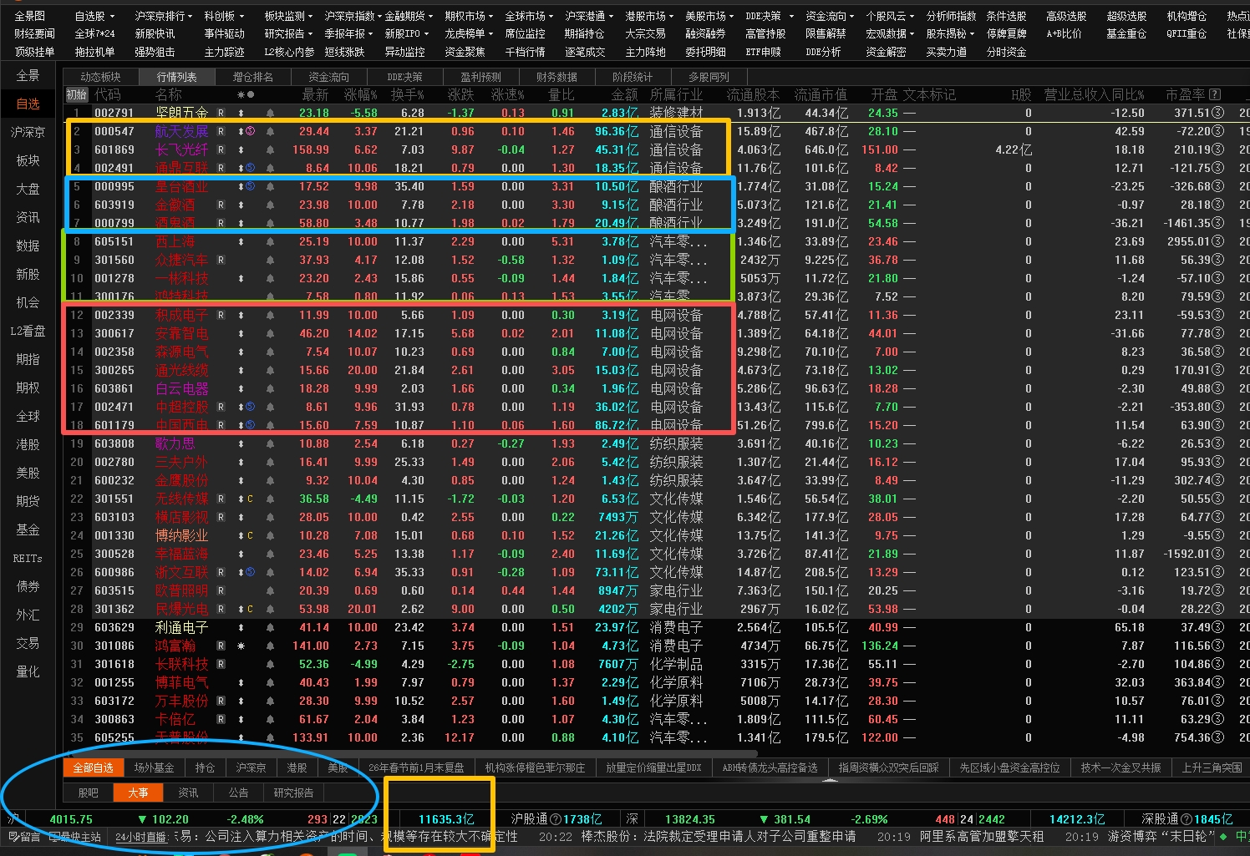Open the 先区域小盘资金高控位 watchlist tab

click(1009, 767)
